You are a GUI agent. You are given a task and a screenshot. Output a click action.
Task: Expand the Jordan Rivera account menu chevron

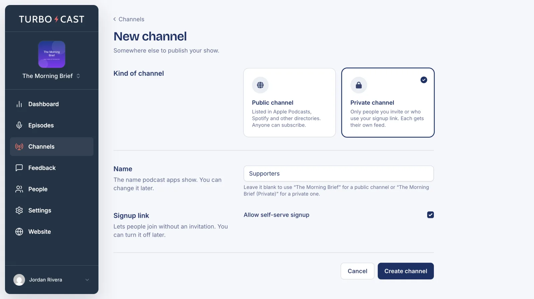(x=87, y=280)
